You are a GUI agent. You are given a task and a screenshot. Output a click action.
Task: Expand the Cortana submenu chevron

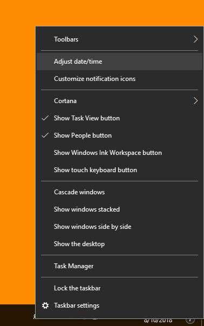point(195,101)
